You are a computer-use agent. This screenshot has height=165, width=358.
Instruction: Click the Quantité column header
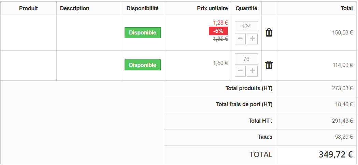pos(246,9)
